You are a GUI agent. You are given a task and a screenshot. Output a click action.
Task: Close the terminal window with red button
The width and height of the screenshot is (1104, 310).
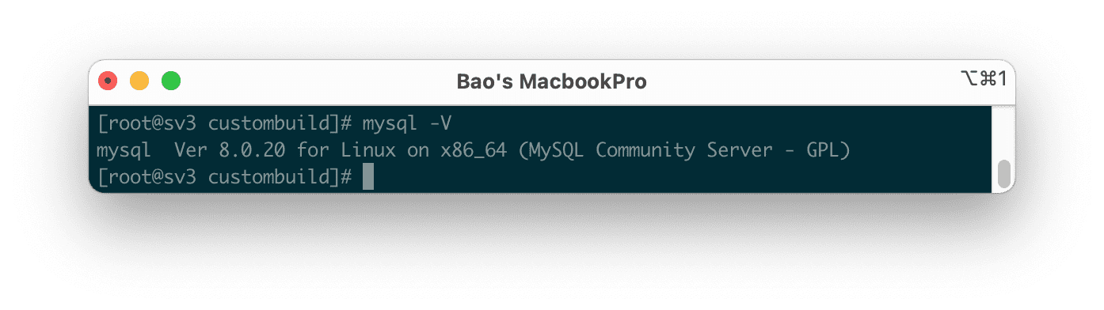(108, 81)
